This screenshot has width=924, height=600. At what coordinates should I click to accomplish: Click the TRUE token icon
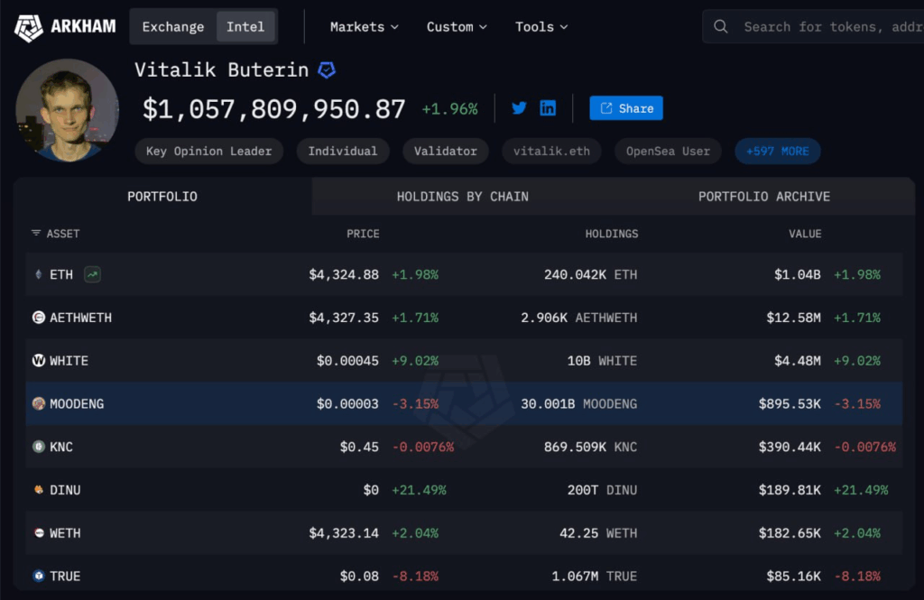tap(38, 576)
